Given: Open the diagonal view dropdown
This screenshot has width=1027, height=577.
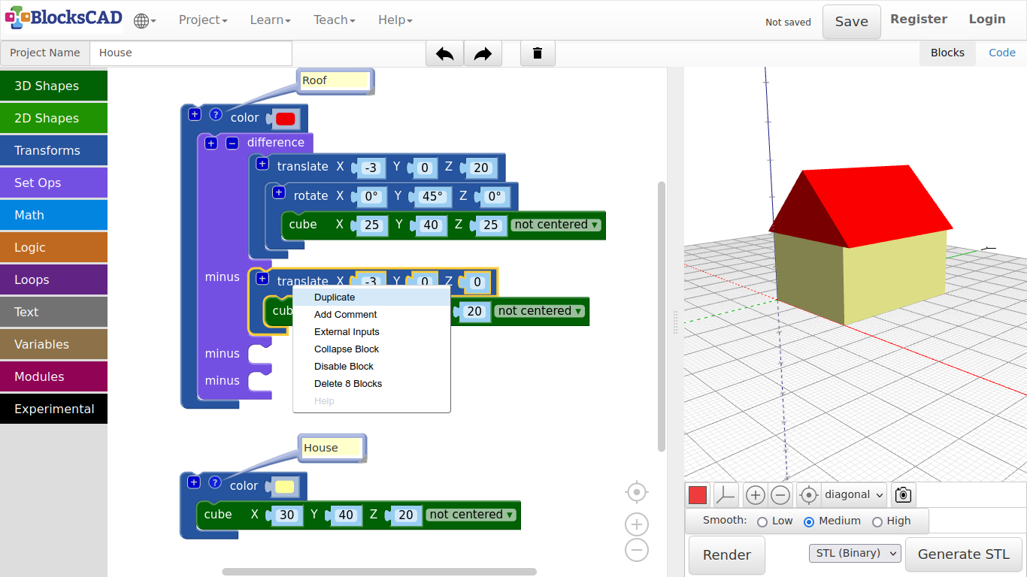Looking at the screenshot, I should point(854,495).
